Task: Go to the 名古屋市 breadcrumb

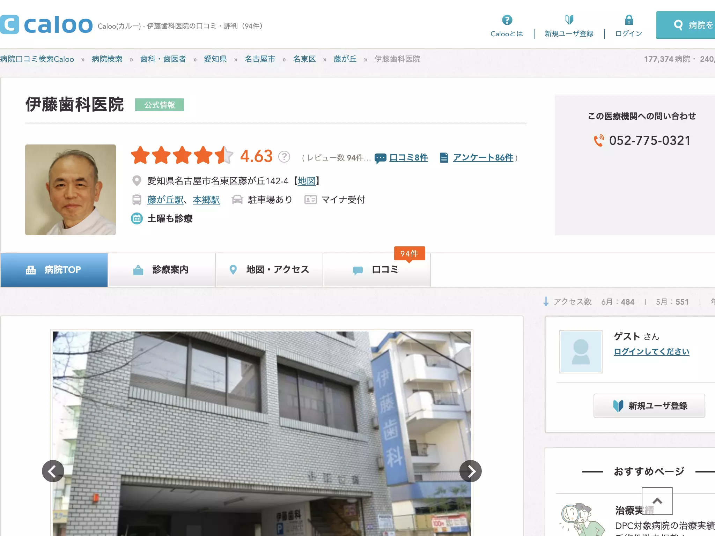Action: (x=260, y=59)
